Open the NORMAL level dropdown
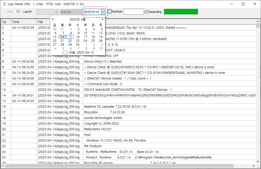Image resolution: width=261 pixels, height=169 pixels. point(71,12)
